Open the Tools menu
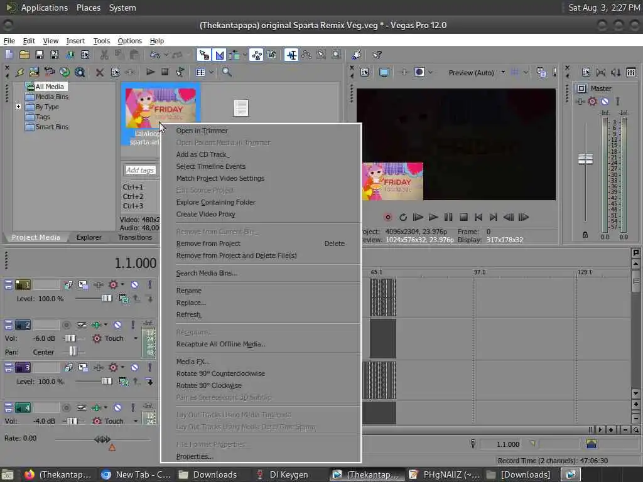 click(101, 41)
